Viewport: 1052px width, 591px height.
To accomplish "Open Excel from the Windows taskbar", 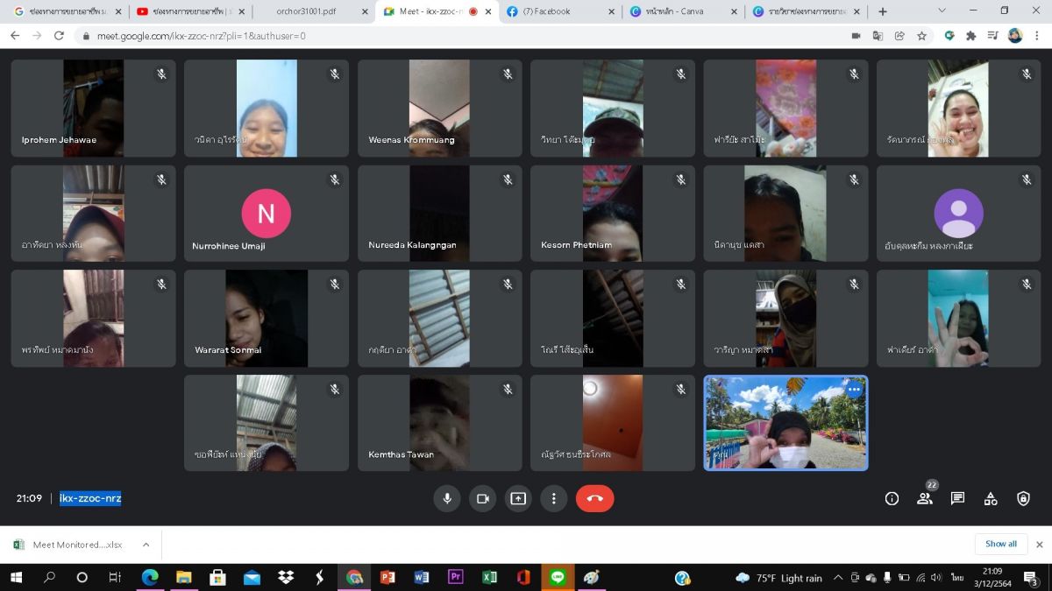I will (489, 577).
